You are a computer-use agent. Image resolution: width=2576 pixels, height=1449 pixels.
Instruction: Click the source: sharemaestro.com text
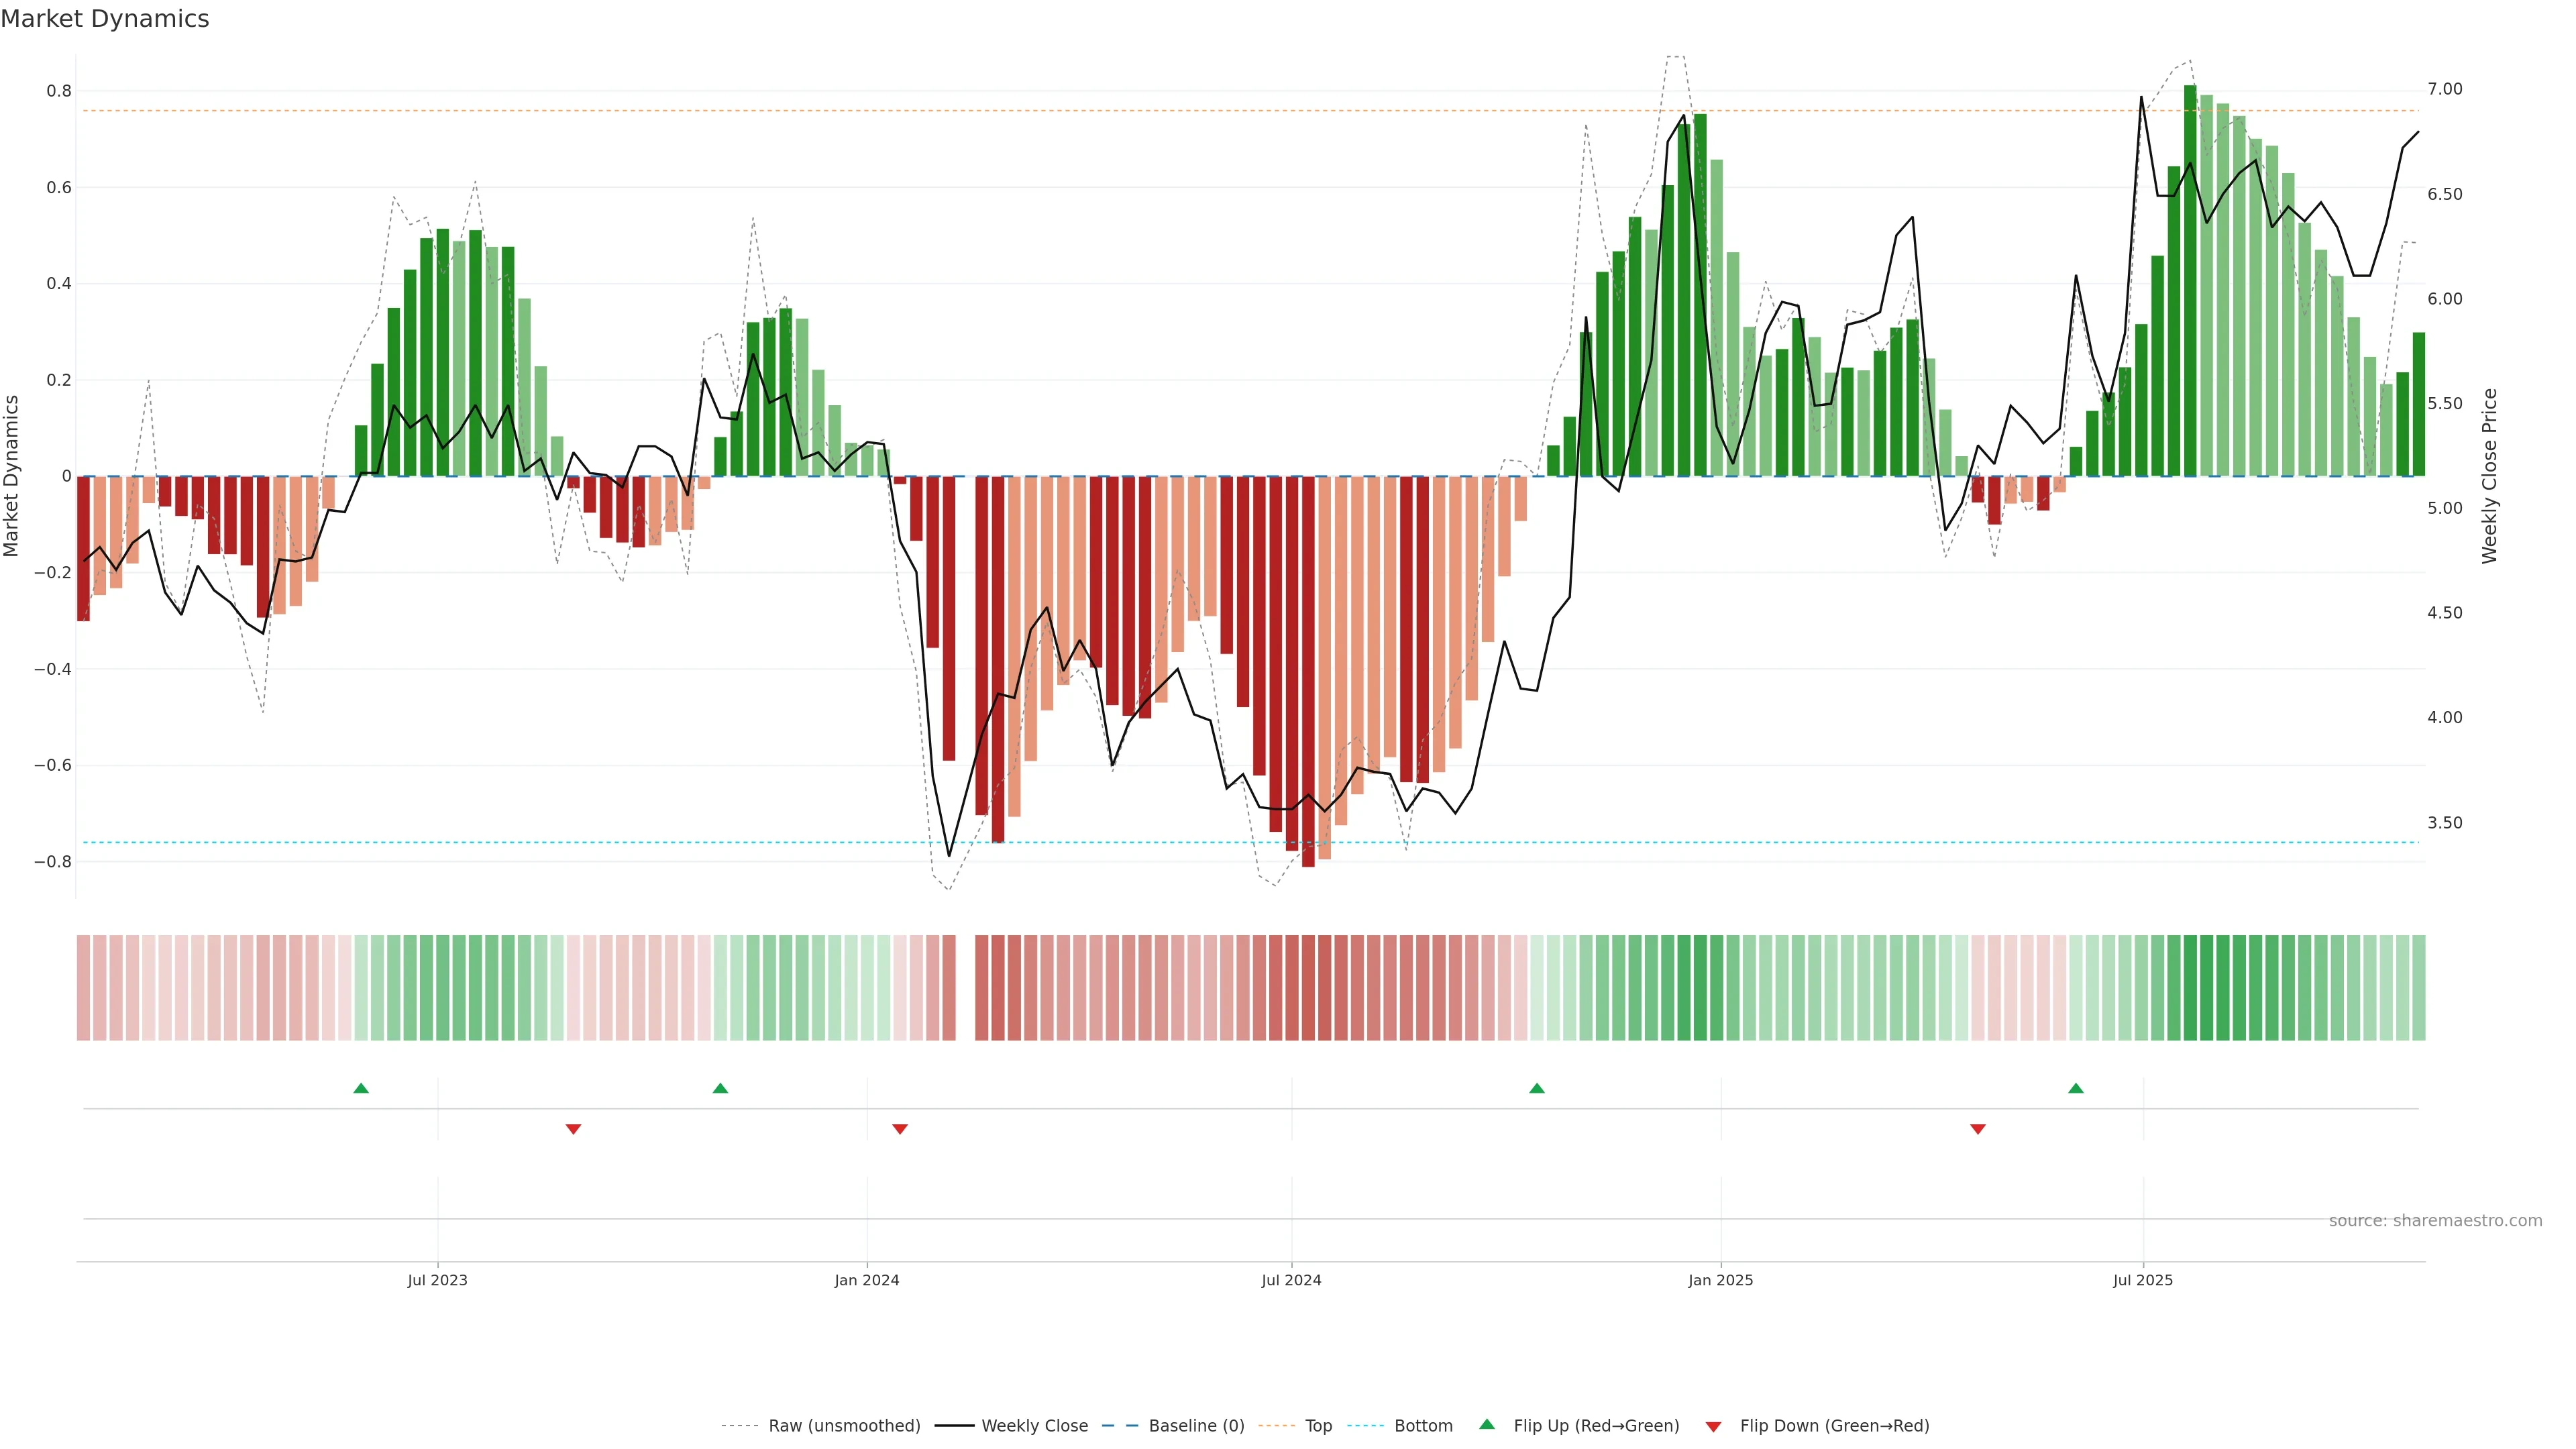point(2435,1221)
